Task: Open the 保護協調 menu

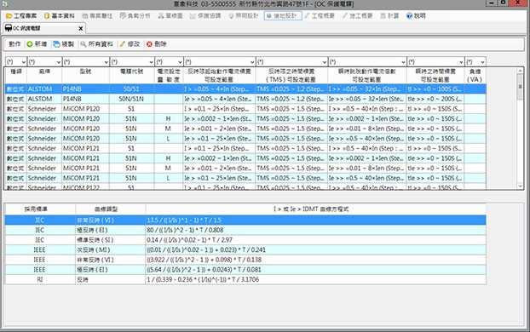Action: (x=205, y=16)
